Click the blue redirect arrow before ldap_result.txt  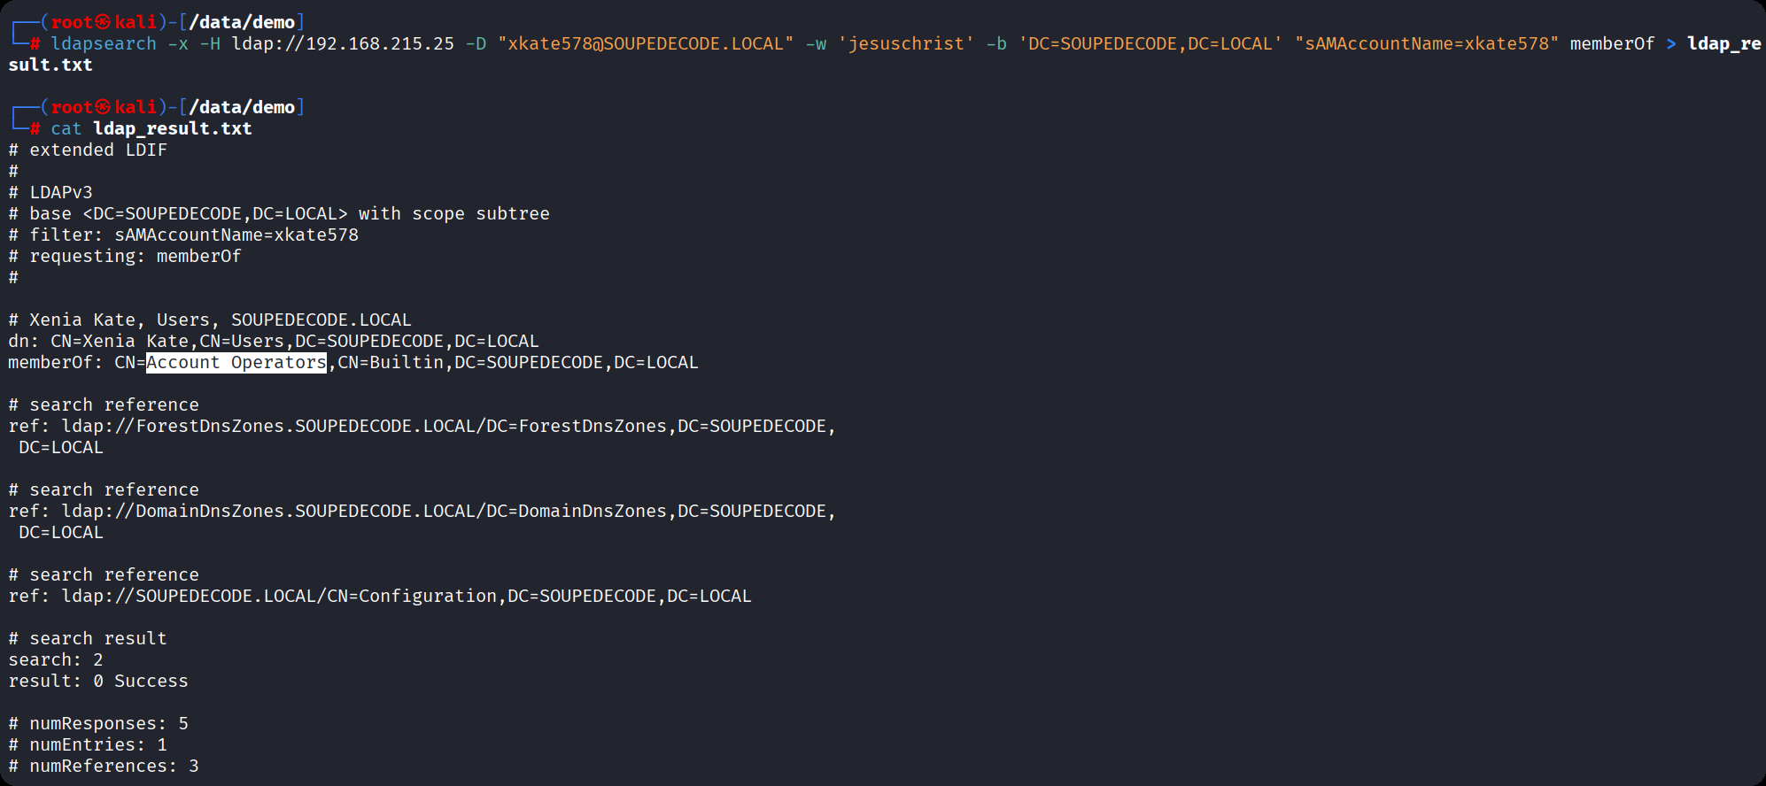1670,43
